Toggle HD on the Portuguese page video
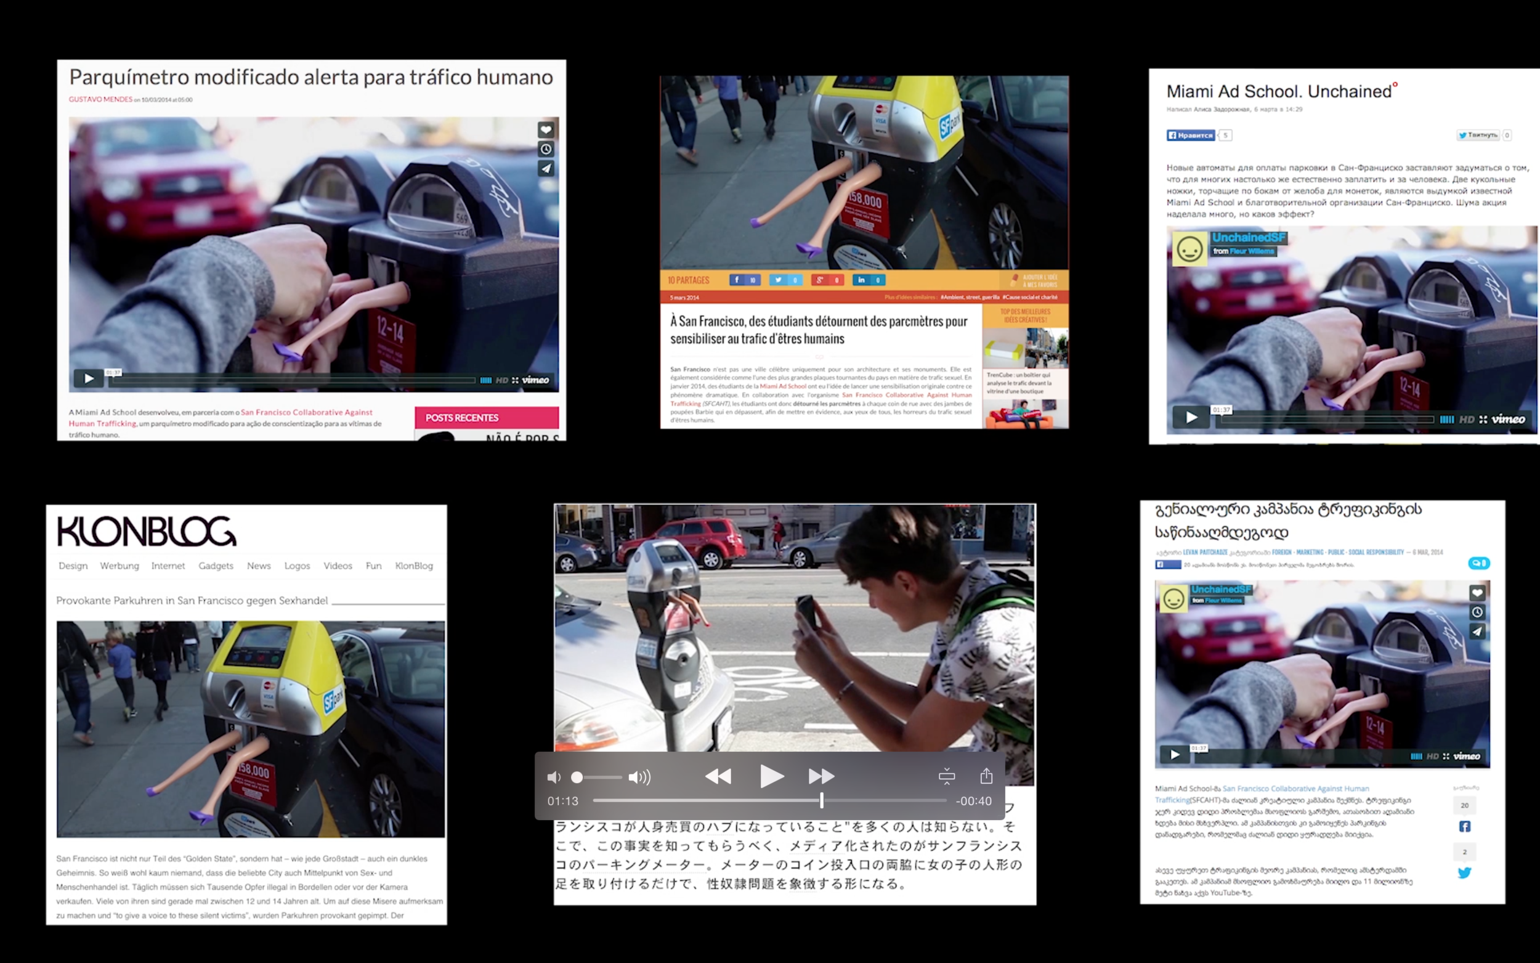1540x963 pixels. [x=501, y=380]
